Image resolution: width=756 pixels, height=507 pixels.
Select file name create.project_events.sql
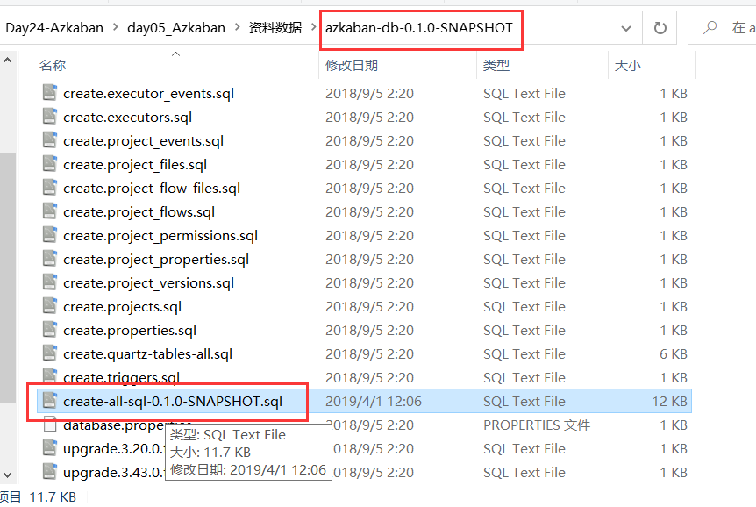(x=143, y=141)
